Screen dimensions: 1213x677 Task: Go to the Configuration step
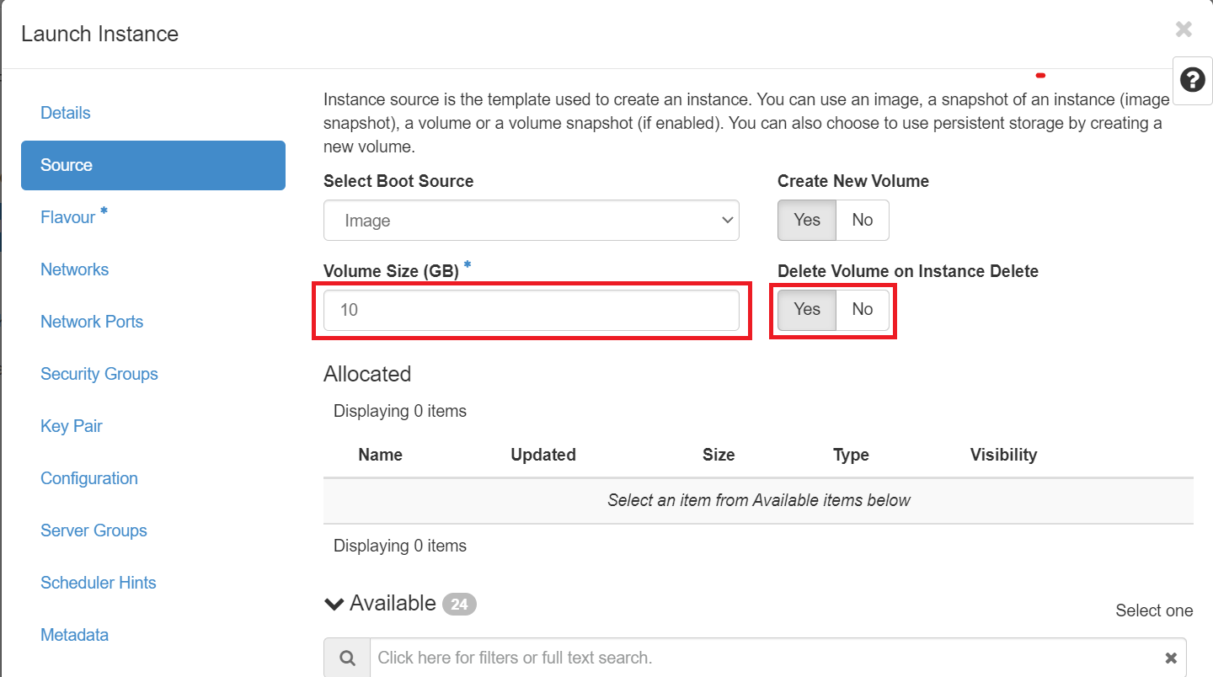89,478
